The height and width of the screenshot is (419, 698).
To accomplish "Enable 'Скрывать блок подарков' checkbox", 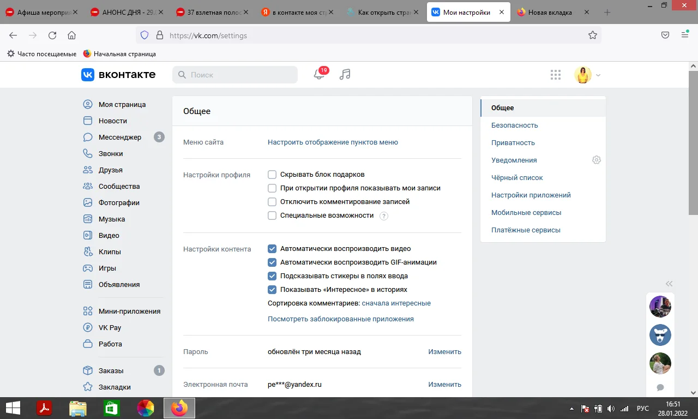I will click(272, 174).
